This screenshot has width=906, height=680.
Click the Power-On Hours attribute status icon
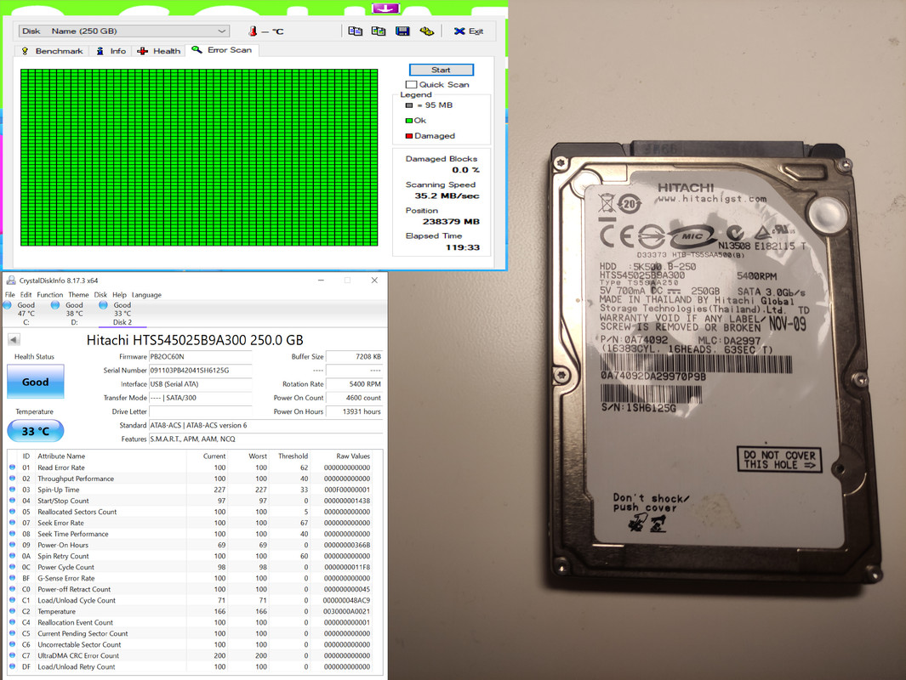pos(13,545)
